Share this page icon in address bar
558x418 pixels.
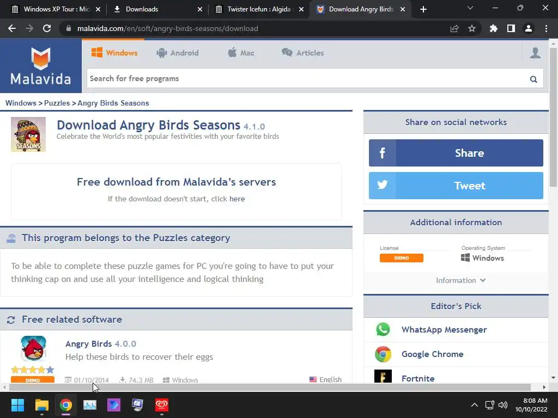pyautogui.click(x=454, y=28)
